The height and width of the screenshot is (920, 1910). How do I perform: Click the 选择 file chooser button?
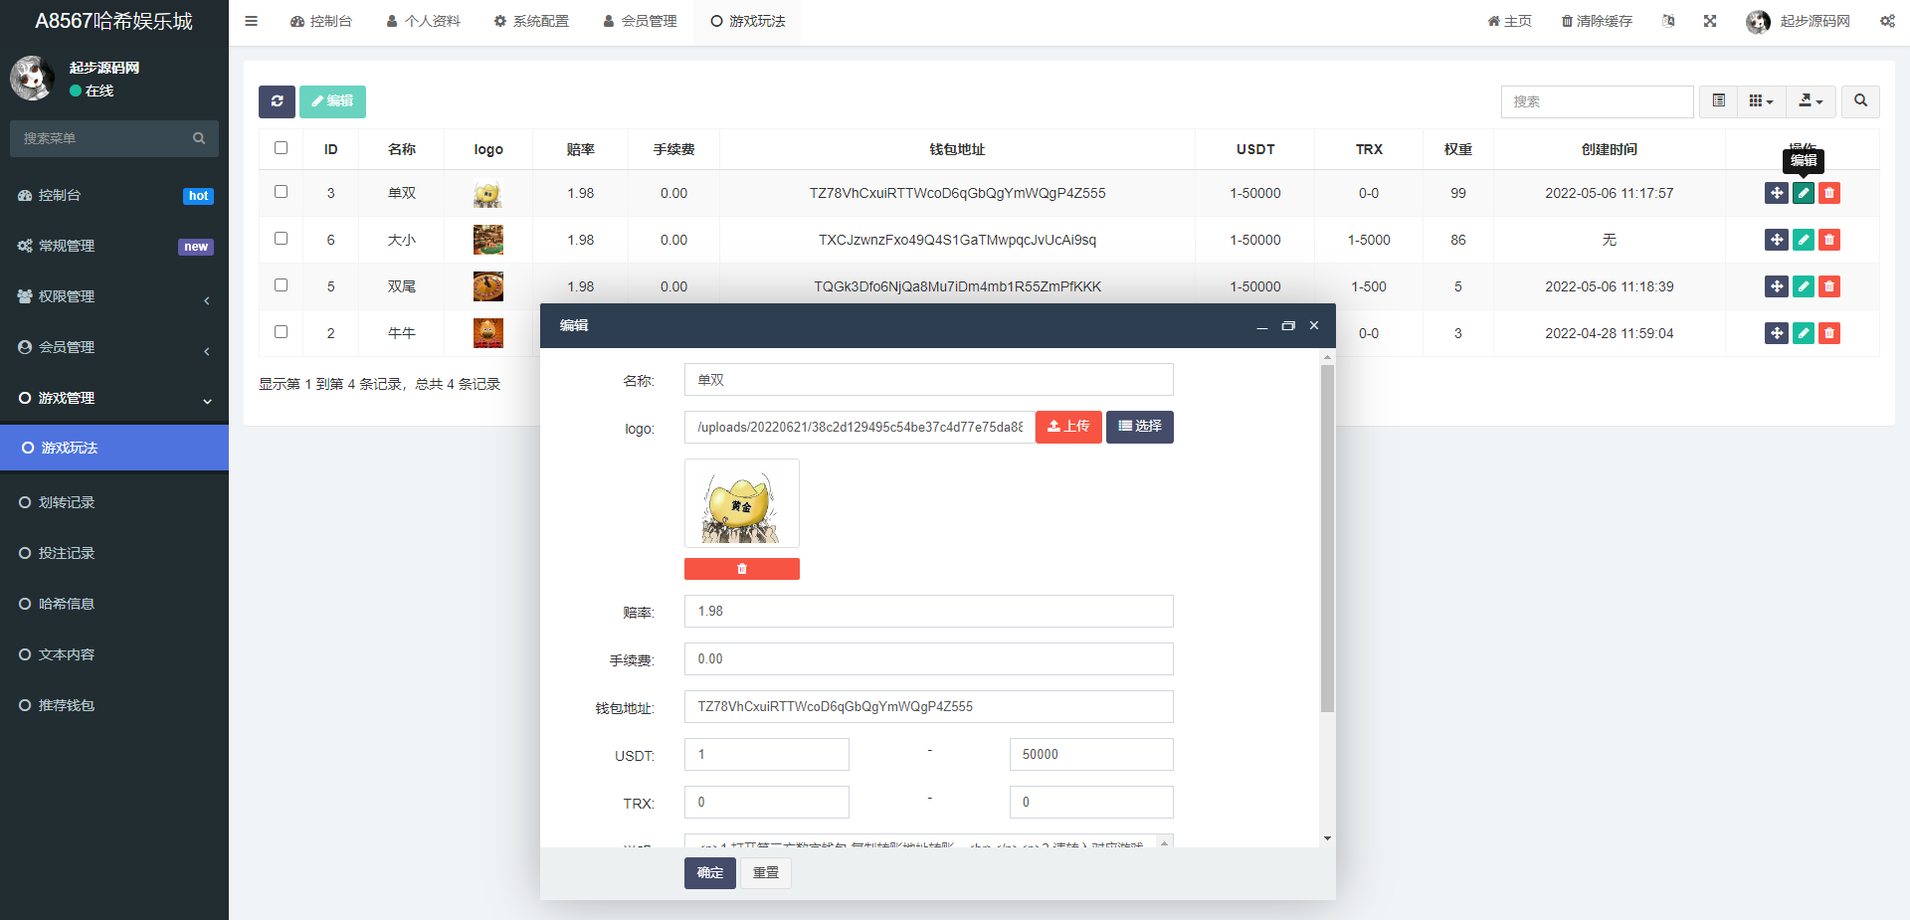coord(1140,427)
